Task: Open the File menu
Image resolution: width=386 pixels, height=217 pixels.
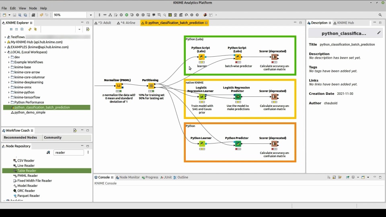Action: click(x=4, y=8)
